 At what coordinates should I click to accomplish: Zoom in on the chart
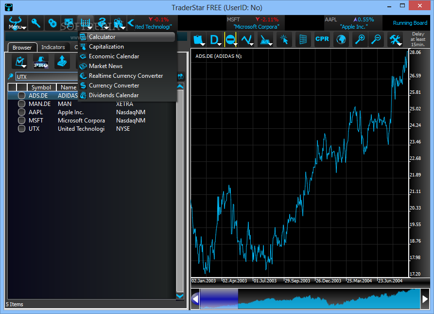(360, 39)
